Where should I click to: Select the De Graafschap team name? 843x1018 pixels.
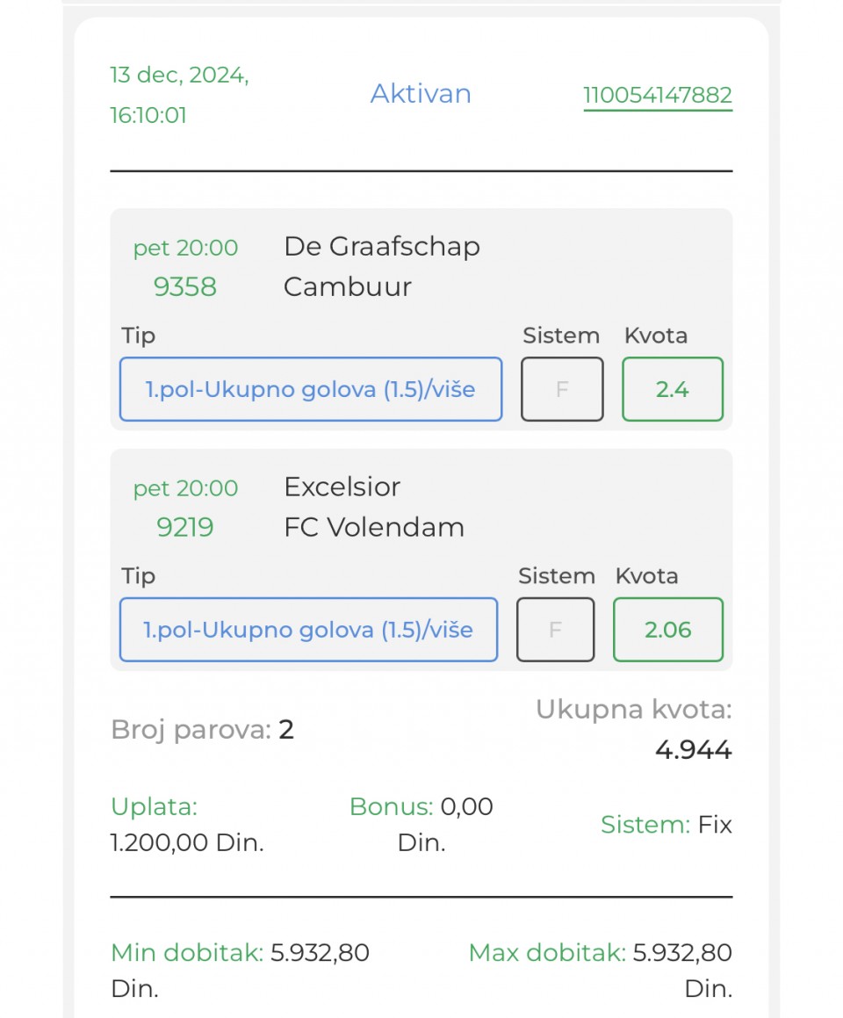[x=382, y=247]
